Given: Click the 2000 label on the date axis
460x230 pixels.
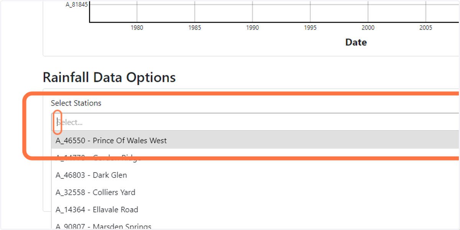Looking at the screenshot, I should coord(368,28).
